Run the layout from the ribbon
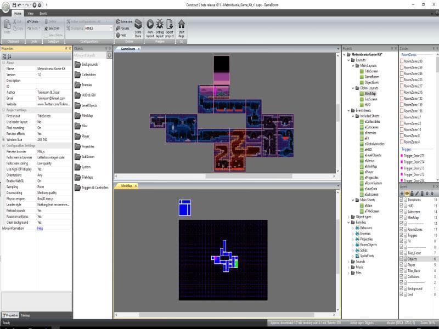439x329 pixels. [x=150, y=26]
